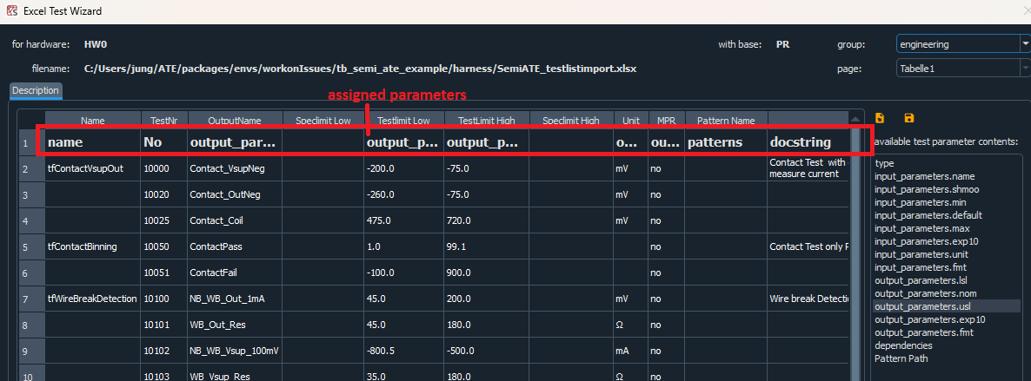Click the yellow save disk icon
1031x381 pixels.
pos(909,118)
